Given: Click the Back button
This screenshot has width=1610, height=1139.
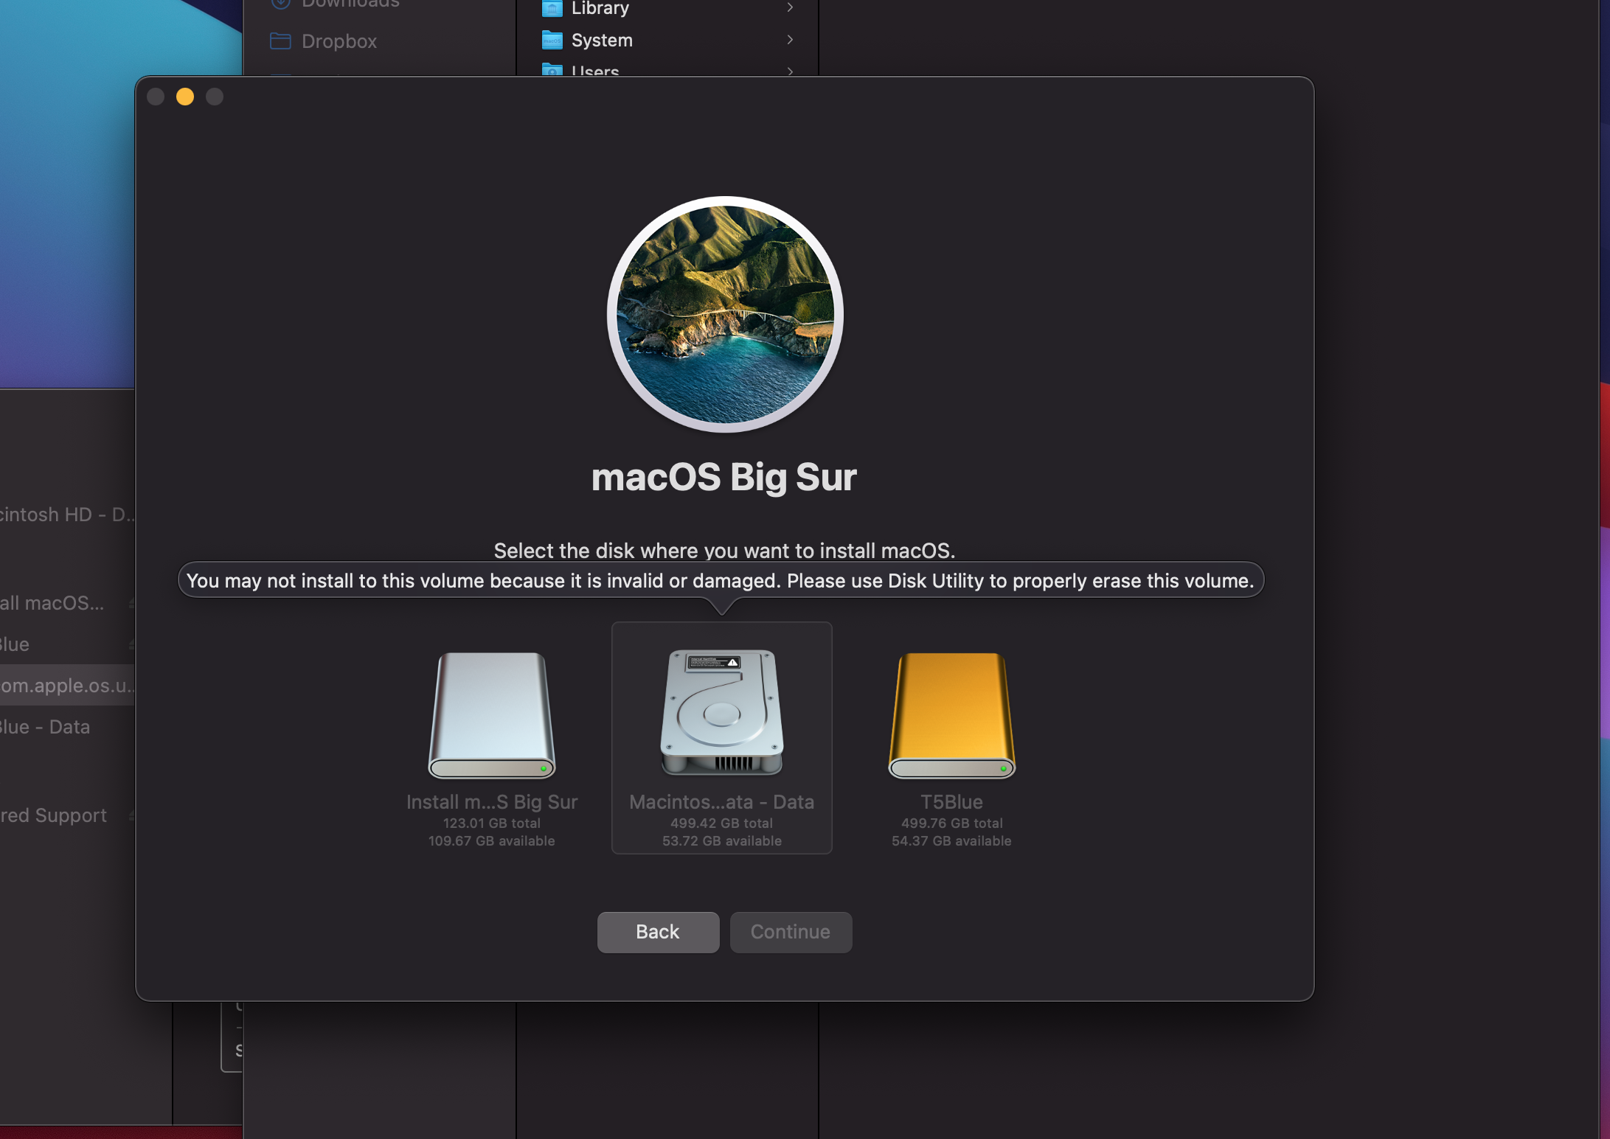Looking at the screenshot, I should point(658,932).
